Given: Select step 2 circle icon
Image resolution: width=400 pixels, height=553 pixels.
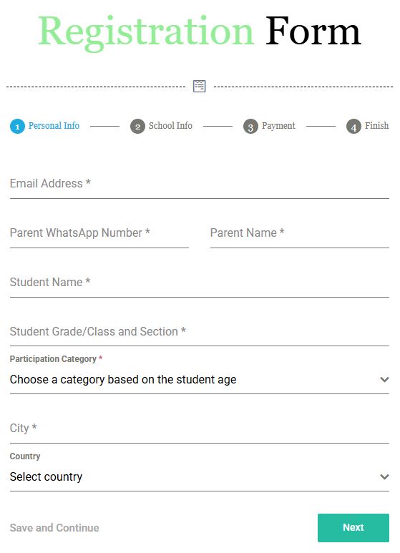Looking at the screenshot, I should [x=137, y=127].
